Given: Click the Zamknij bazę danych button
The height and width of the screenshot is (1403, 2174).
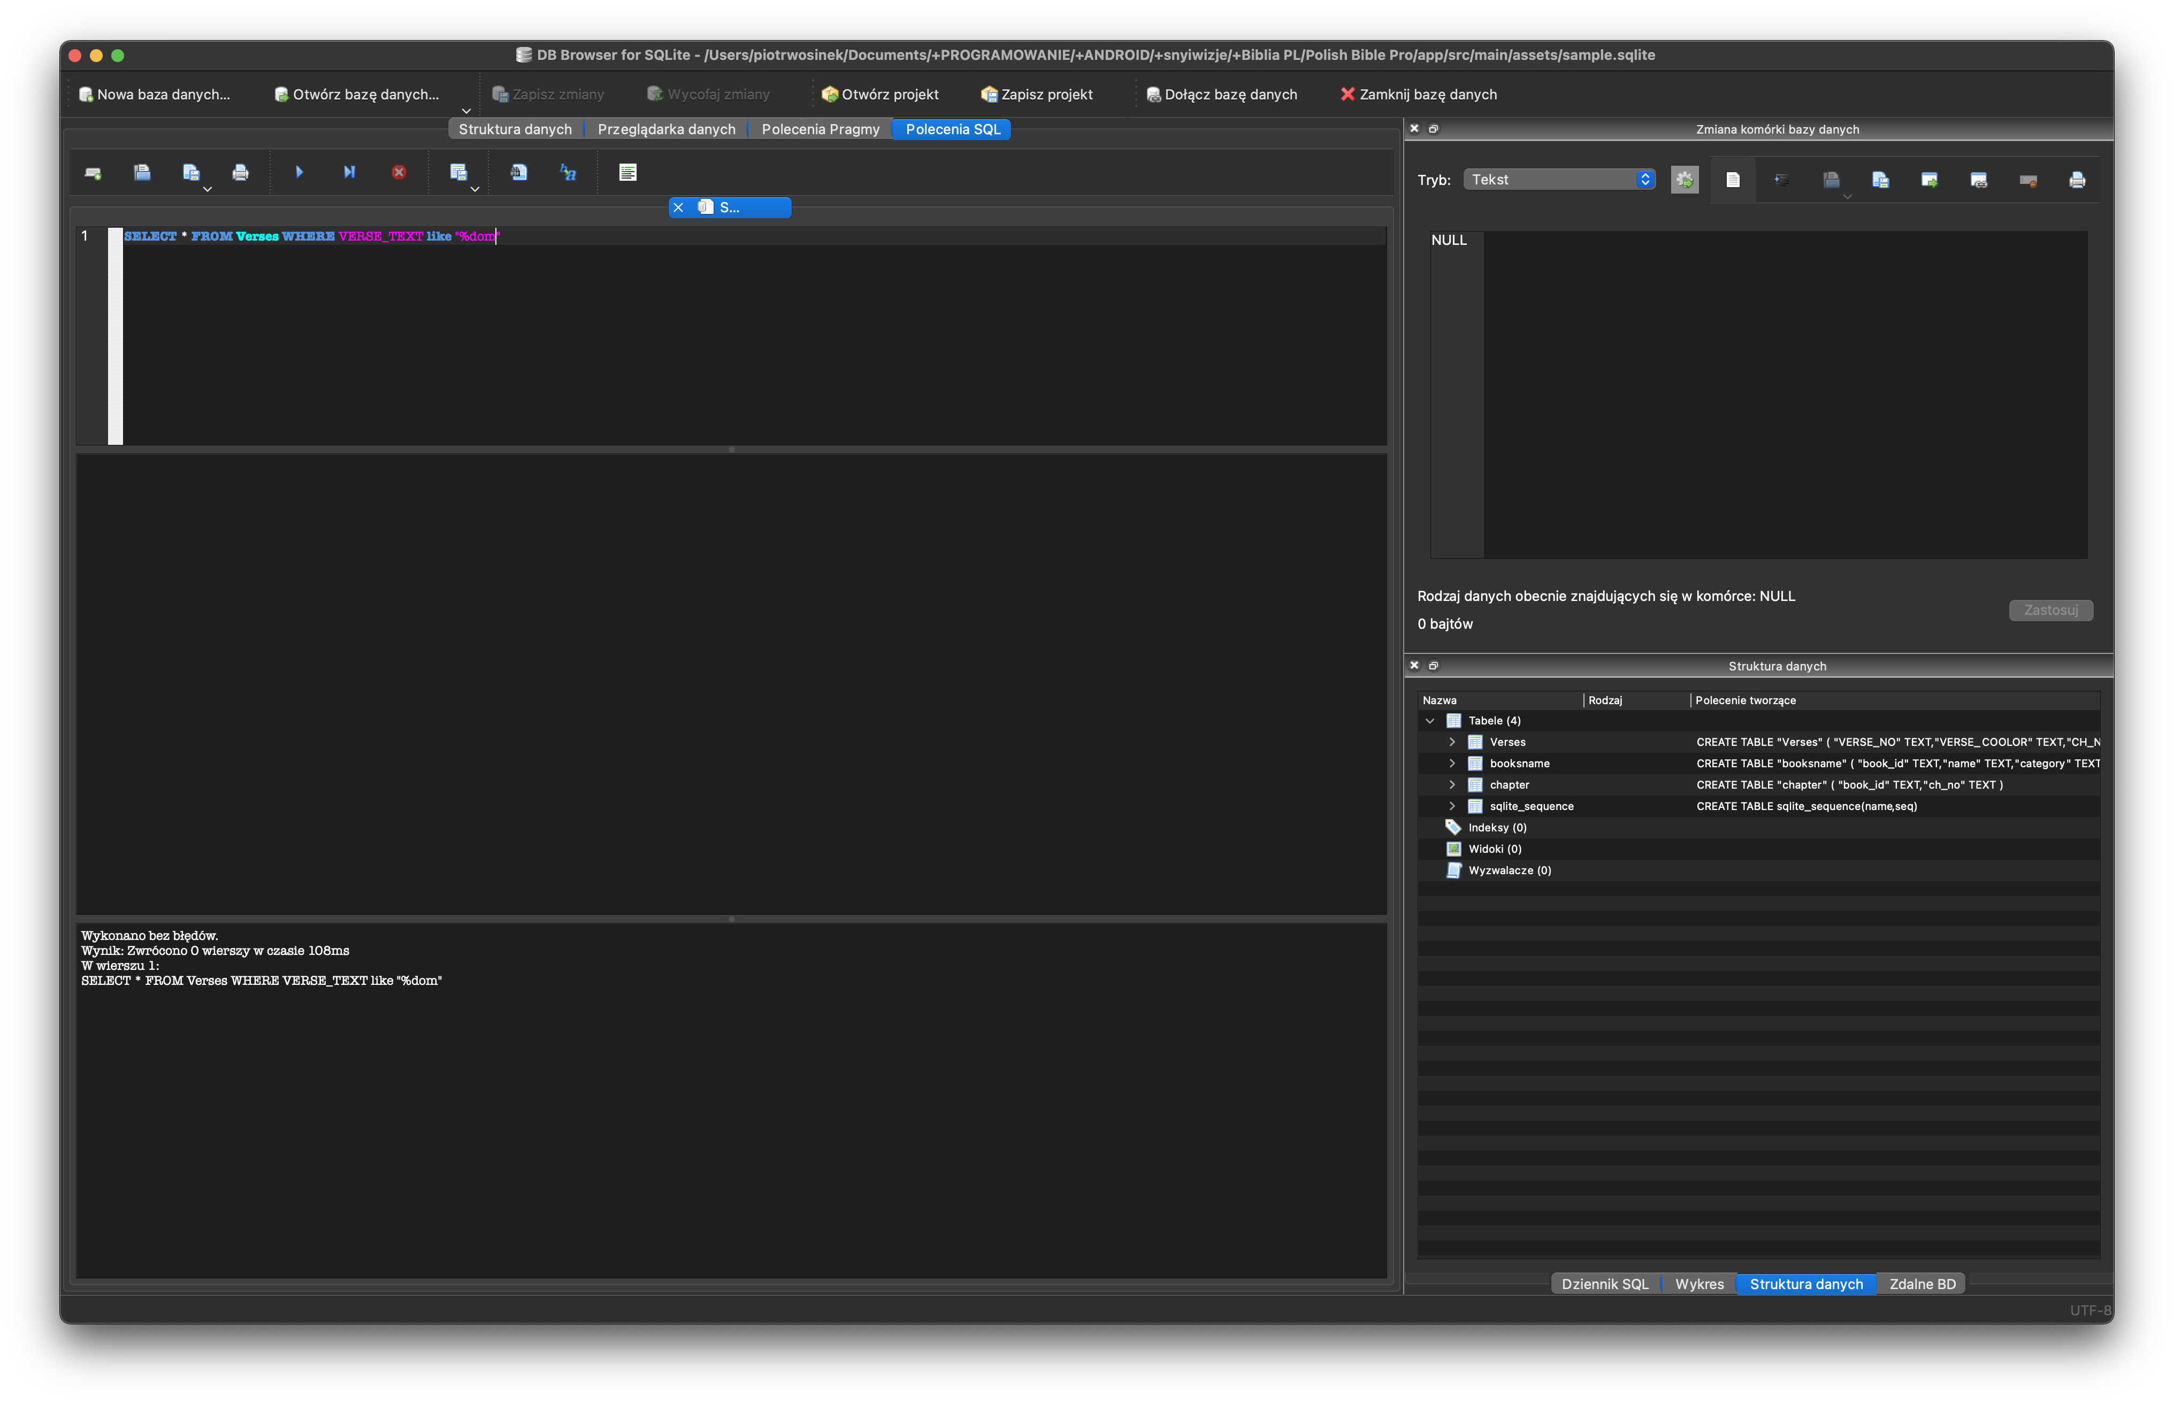Looking at the screenshot, I should point(1419,94).
